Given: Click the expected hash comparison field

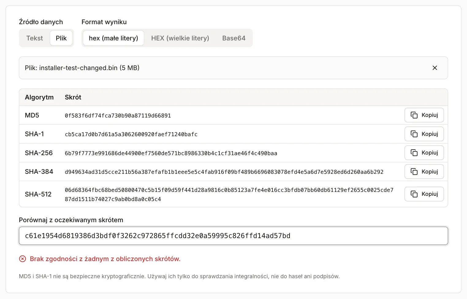Looking at the screenshot, I should point(233,236).
